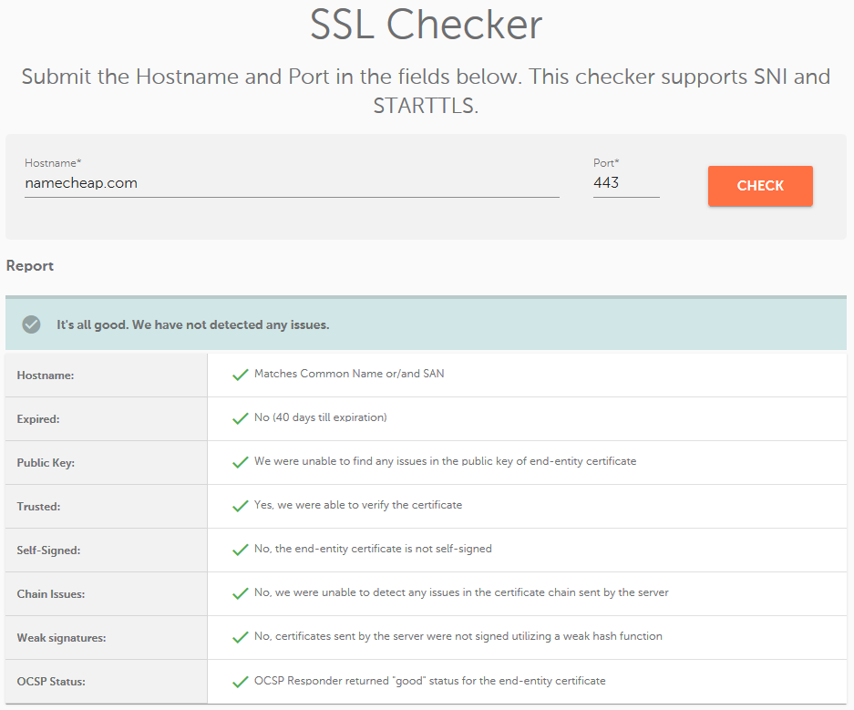Click 'Yes, we were able to verify the certificate'
Viewport: 854px width, 710px height.
[x=358, y=505]
